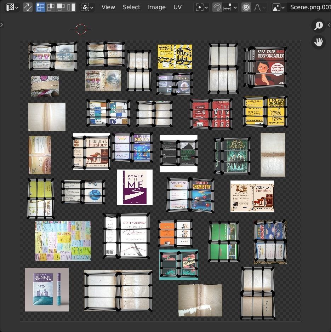Browse linked images with the image dropdown

click(x=278, y=8)
